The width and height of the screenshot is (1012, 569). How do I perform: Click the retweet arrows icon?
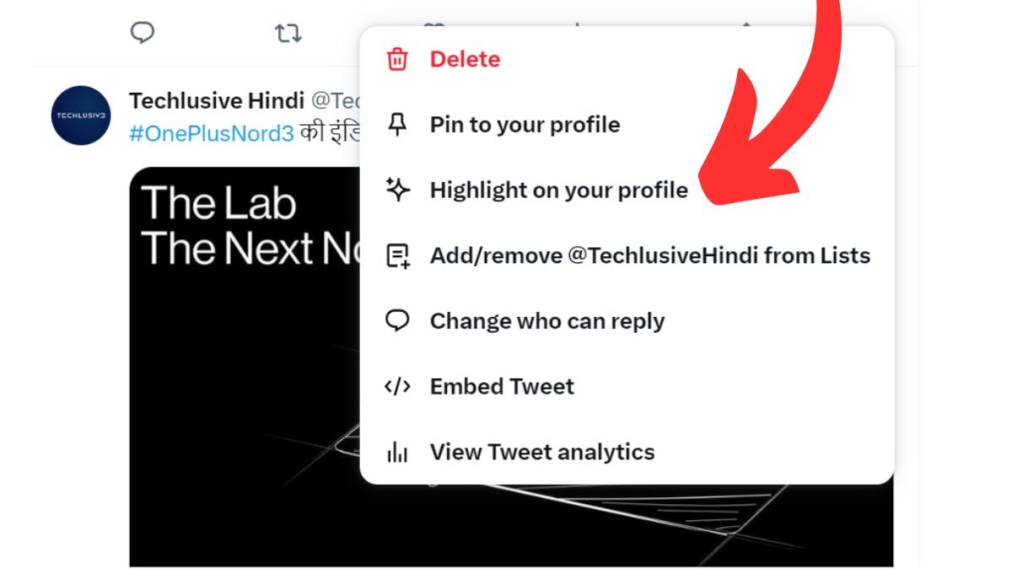288,33
